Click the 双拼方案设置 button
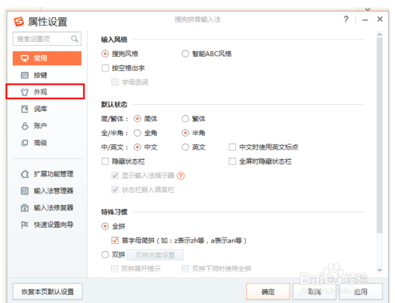The image size is (395, 303). [x=155, y=255]
